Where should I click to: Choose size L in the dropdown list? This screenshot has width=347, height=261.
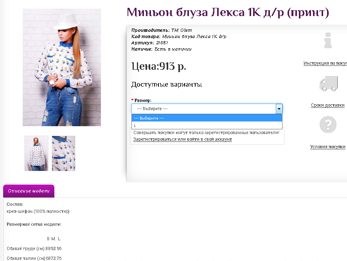click(207, 125)
